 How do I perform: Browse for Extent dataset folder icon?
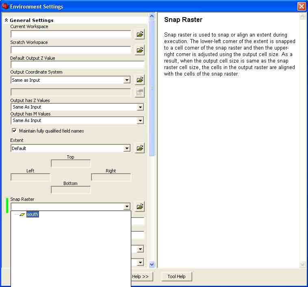[x=140, y=148]
